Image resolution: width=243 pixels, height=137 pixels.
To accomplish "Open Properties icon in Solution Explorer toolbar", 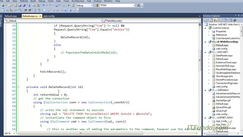I will coord(206,20).
